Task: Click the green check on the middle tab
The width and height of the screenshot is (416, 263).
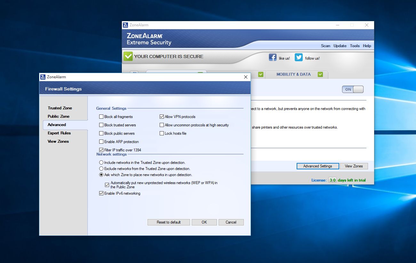Action: click(261, 74)
